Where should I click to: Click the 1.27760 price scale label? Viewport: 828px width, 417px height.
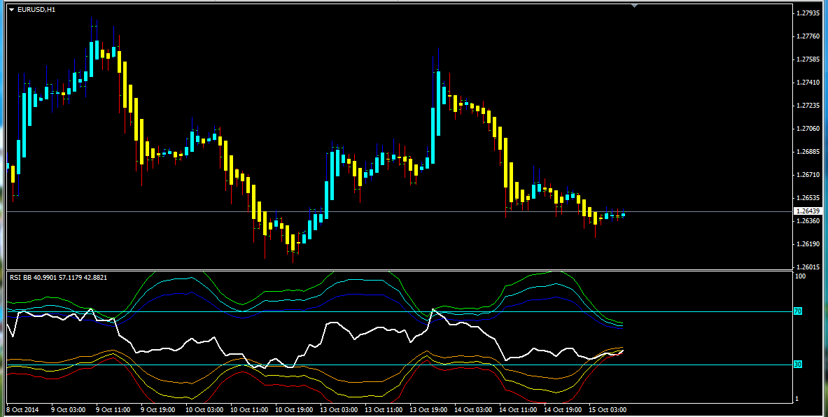coord(808,36)
